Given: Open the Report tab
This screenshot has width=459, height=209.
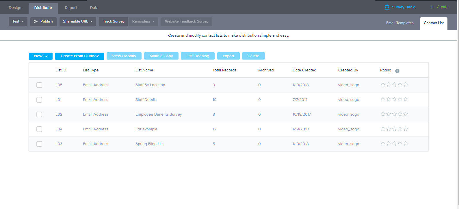Looking at the screenshot, I should pyautogui.click(x=71, y=8).
